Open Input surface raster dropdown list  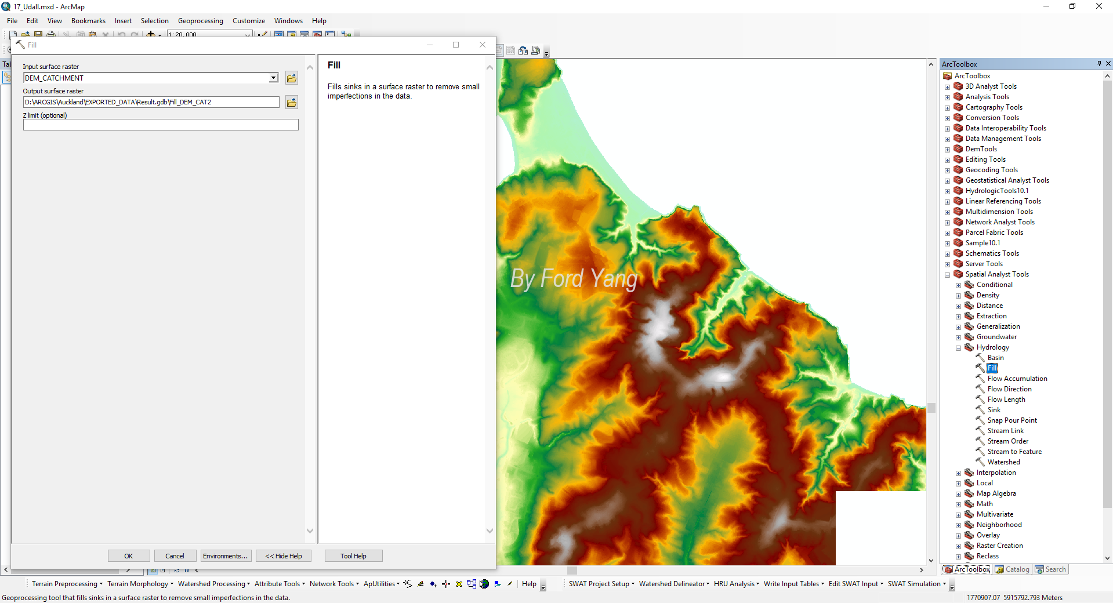tap(273, 78)
